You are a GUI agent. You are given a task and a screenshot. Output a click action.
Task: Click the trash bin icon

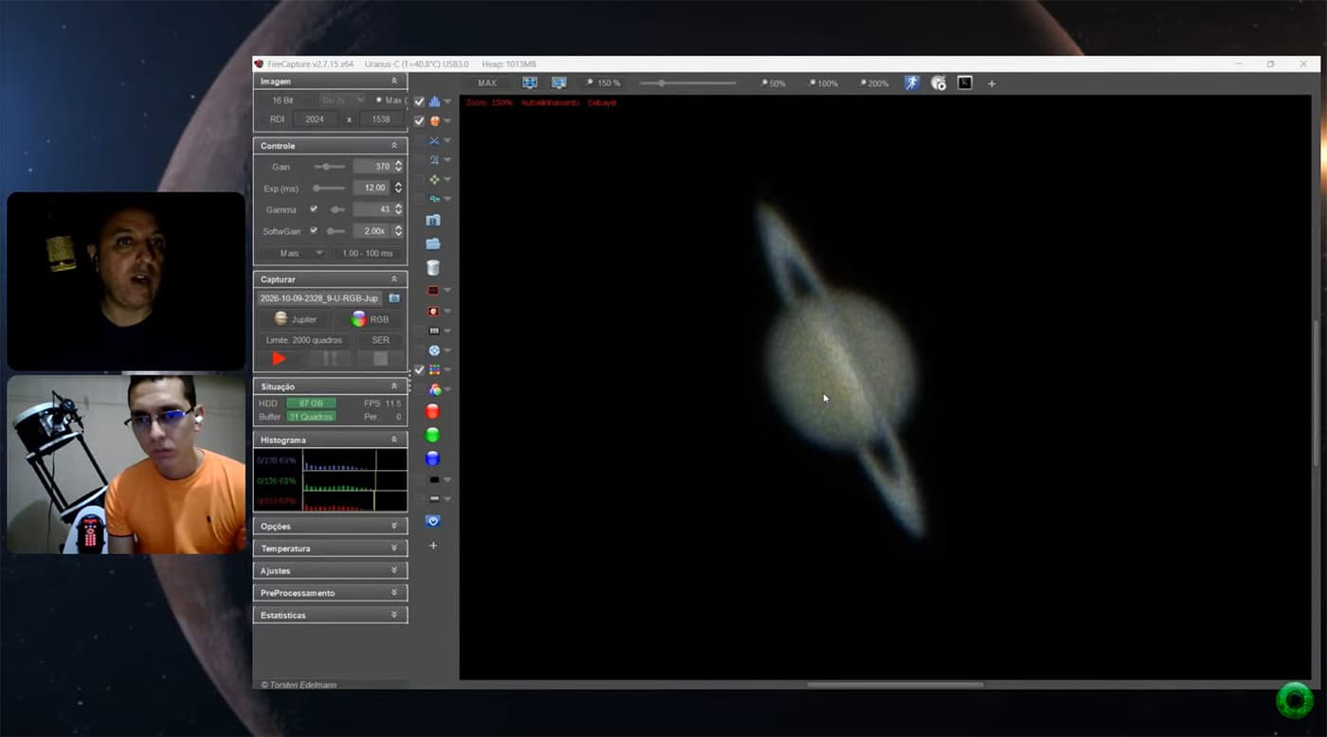433,268
